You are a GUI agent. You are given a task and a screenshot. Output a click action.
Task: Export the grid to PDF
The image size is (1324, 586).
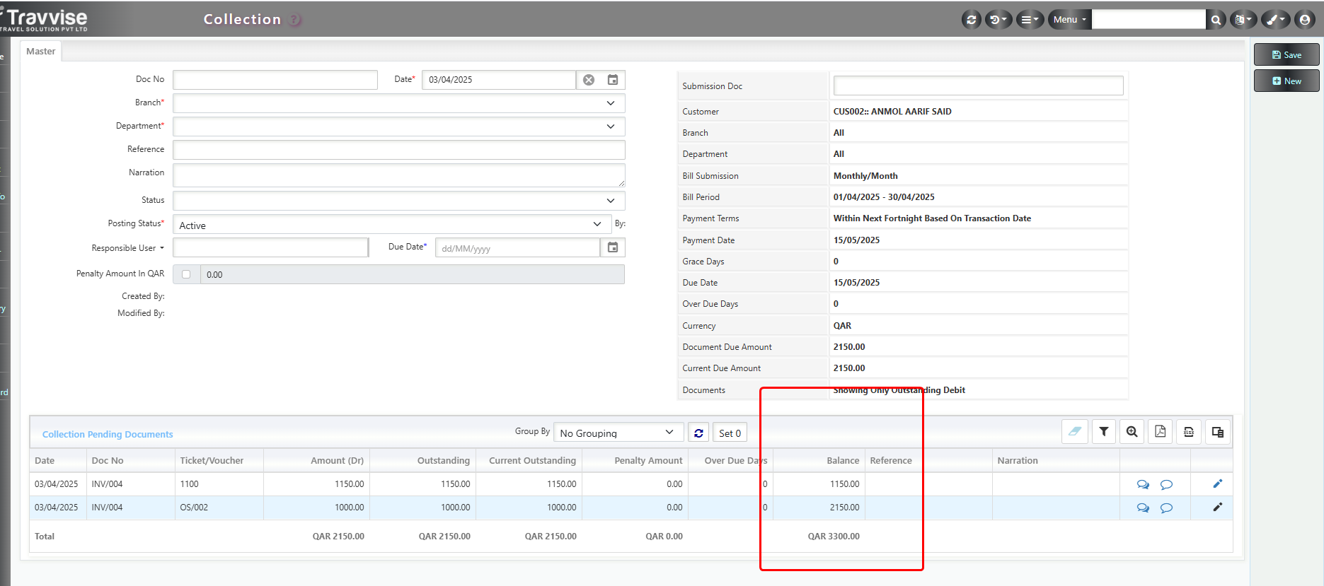pyautogui.click(x=1161, y=432)
